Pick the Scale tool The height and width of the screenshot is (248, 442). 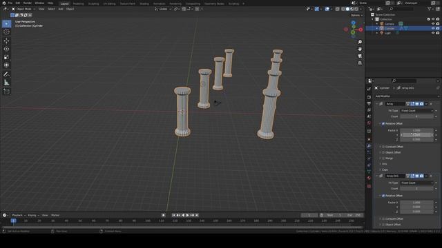coord(6,57)
